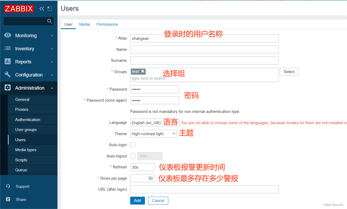
Task: Open User groups menu item
Action: pos(33,130)
